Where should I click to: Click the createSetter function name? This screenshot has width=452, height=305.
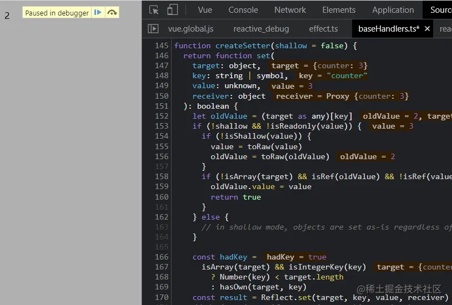click(243, 45)
